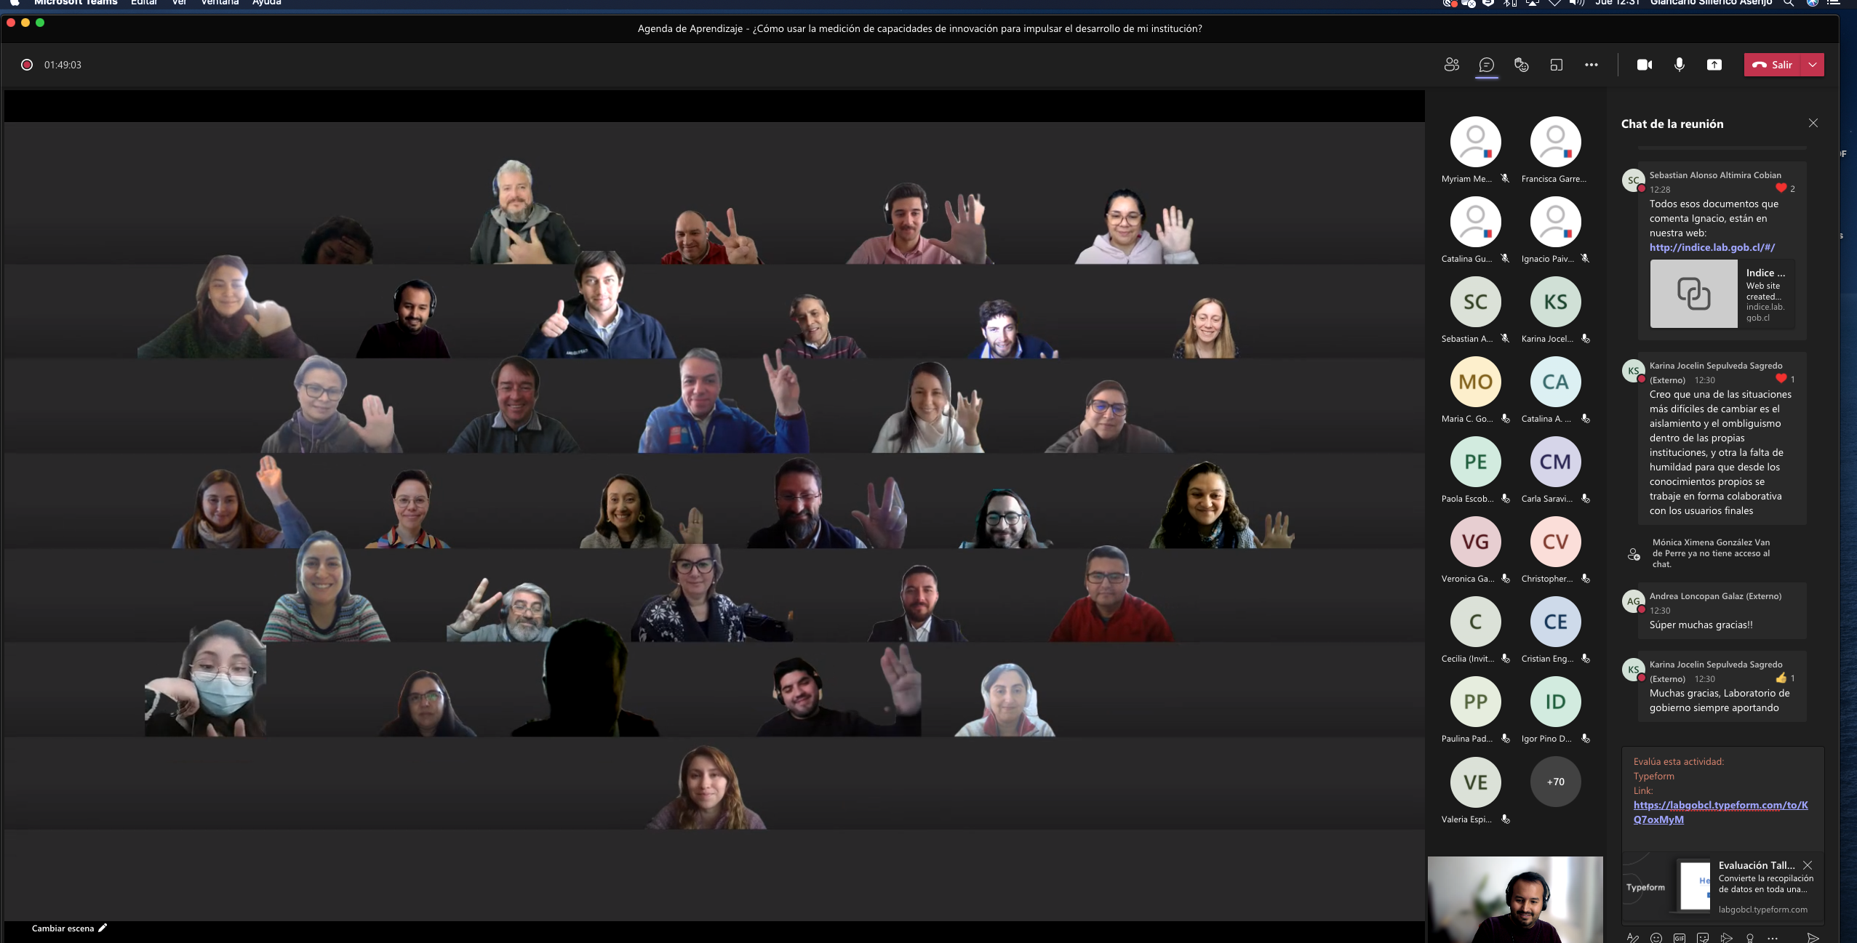Image resolution: width=1857 pixels, height=943 pixels.
Task: Select the CM Carla Saravi... avatar
Action: coord(1555,462)
